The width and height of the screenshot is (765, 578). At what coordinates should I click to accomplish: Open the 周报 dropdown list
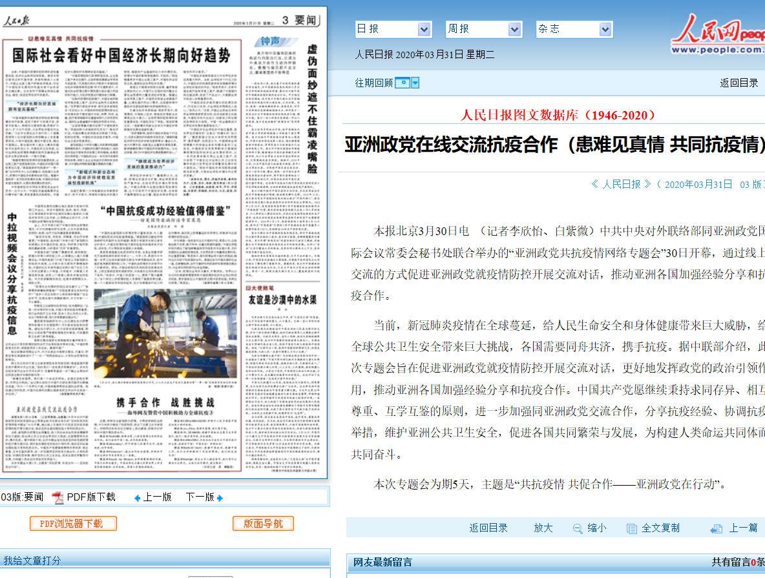point(484,29)
